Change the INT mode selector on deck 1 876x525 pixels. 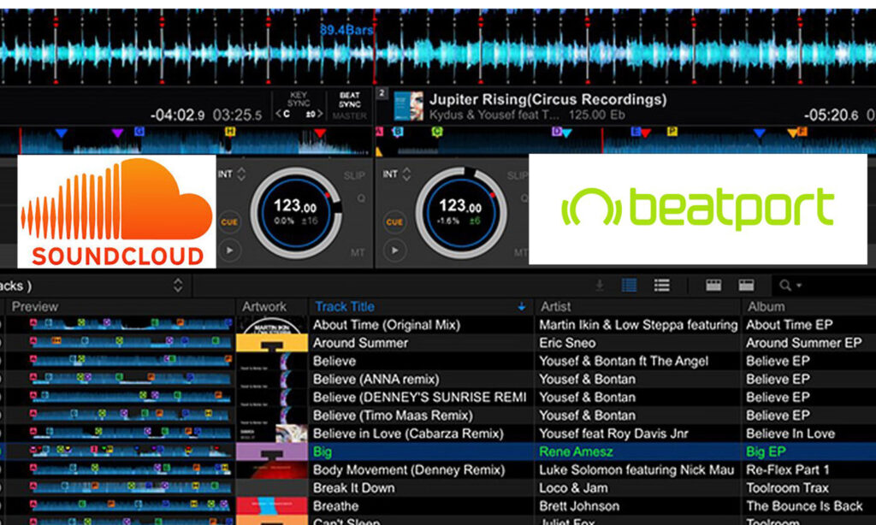tap(232, 174)
